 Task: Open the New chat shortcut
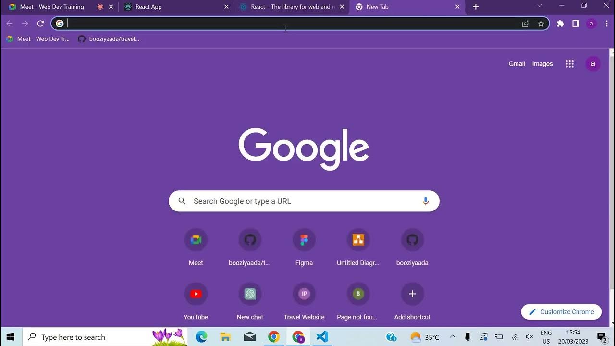tap(250, 301)
